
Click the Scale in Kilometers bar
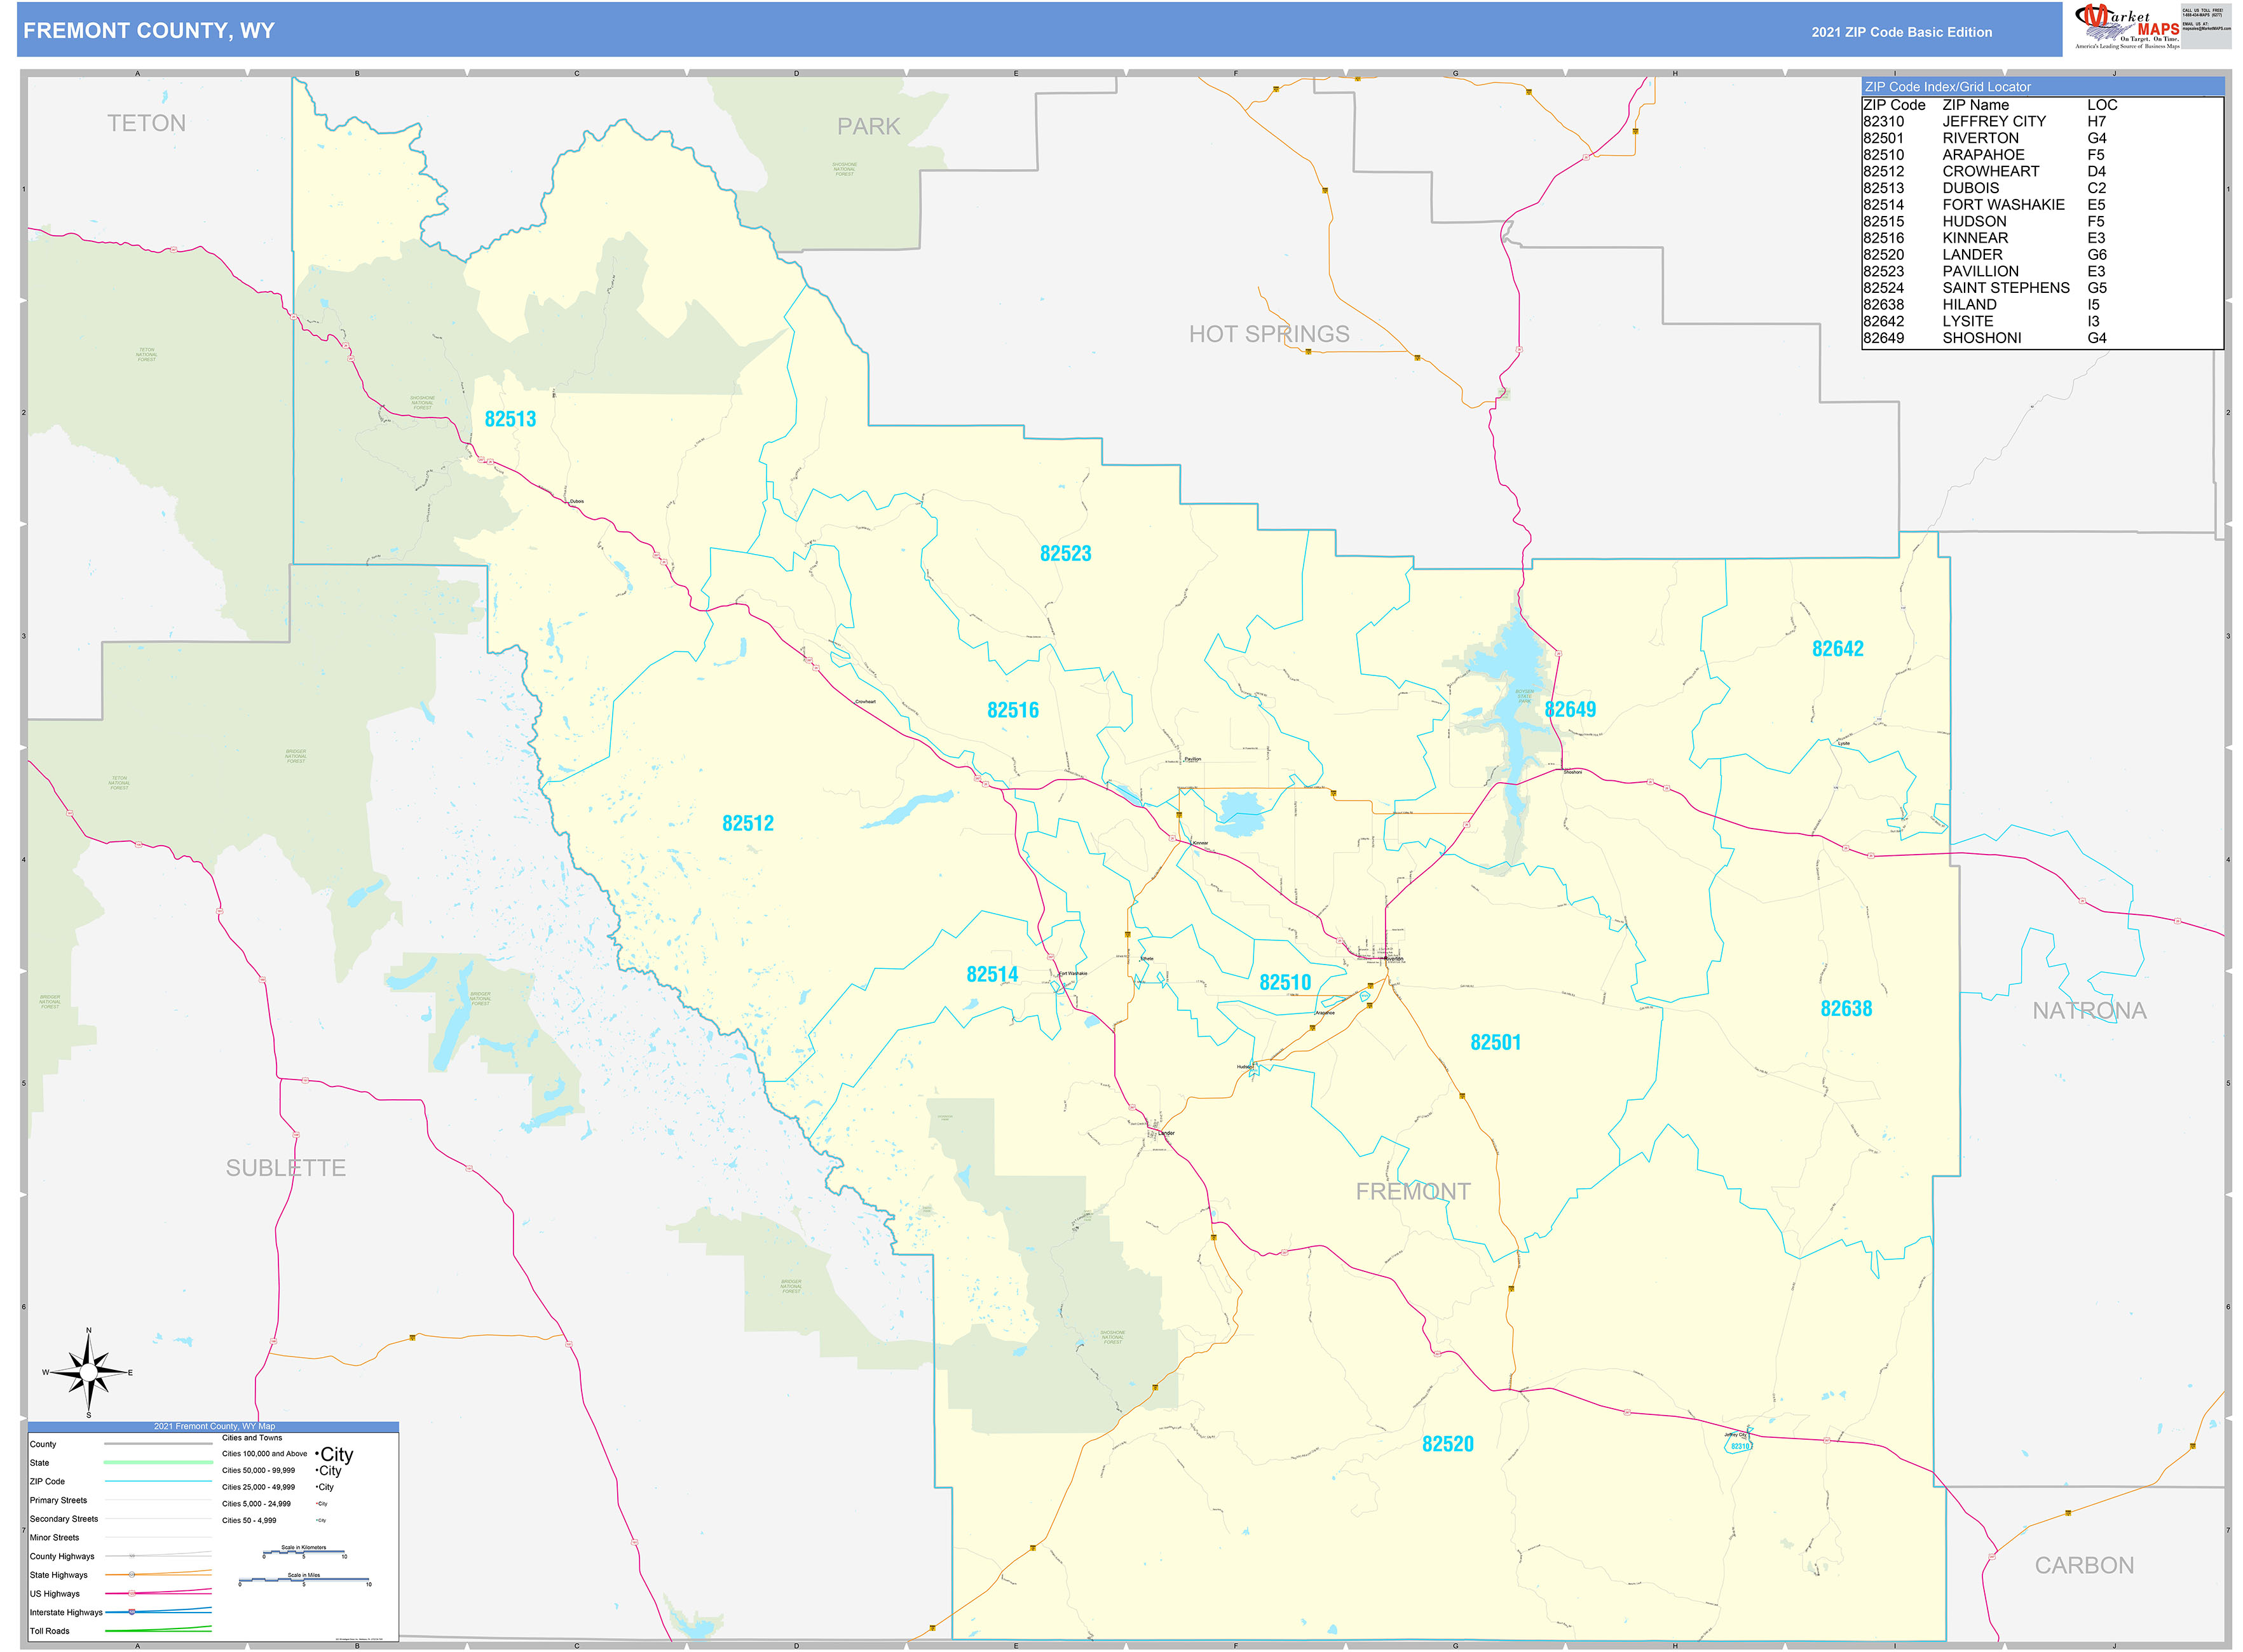(x=304, y=1552)
